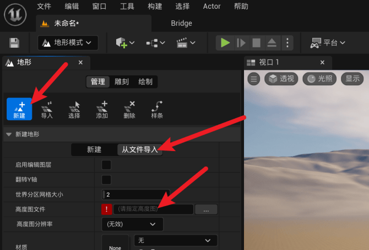The width and height of the screenshot is (369, 250).
Task: Open the 地形模式 mode selector dropdown
Action: [x=68, y=43]
